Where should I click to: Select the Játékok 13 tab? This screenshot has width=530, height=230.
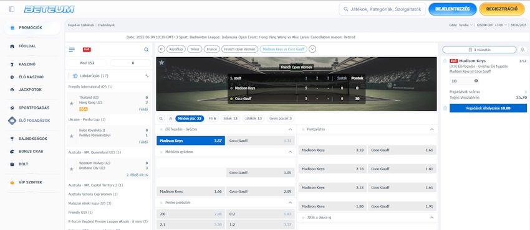tap(253, 119)
